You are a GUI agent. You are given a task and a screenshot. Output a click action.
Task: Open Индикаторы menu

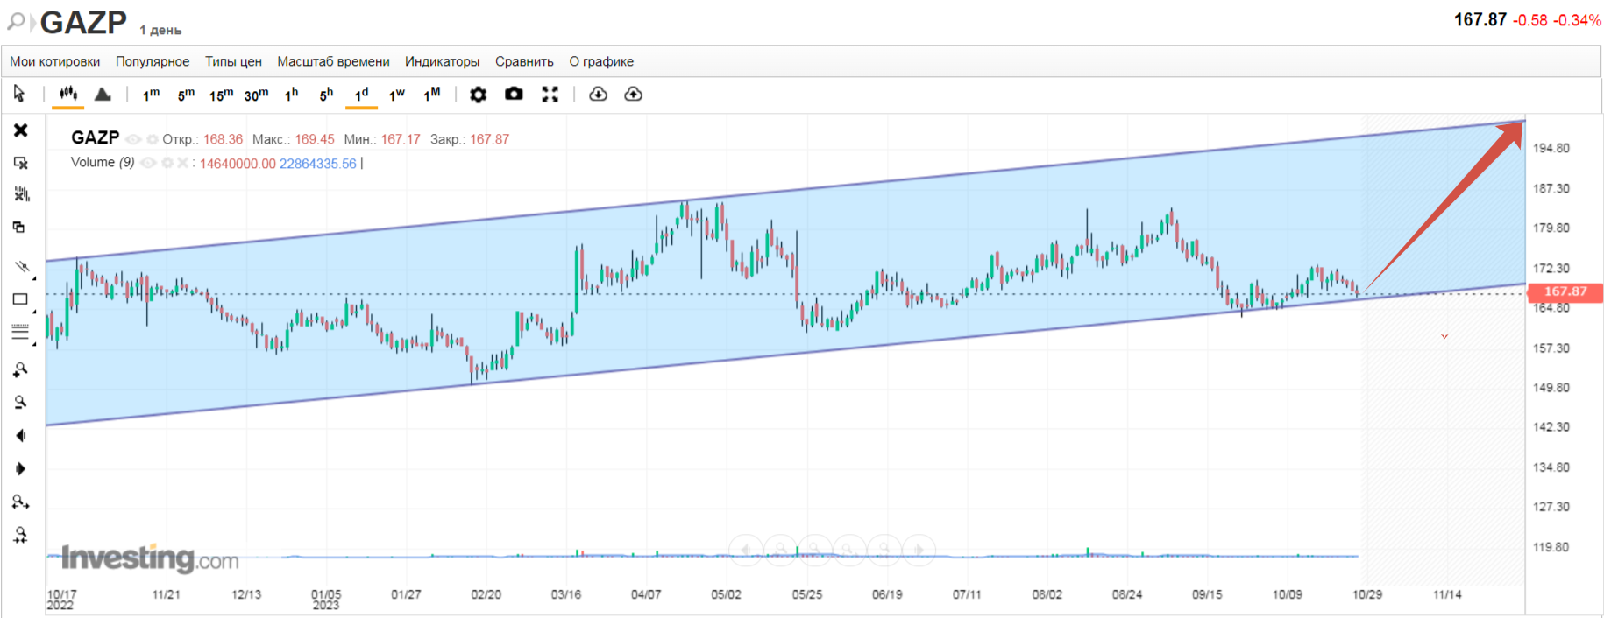point(442,61)
